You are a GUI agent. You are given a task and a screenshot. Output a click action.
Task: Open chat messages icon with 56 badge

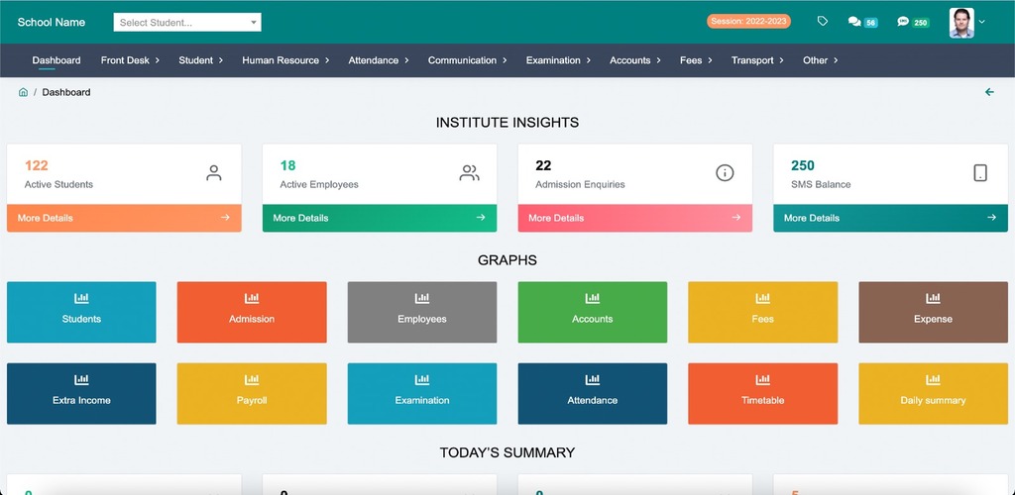tap(855, 22)
